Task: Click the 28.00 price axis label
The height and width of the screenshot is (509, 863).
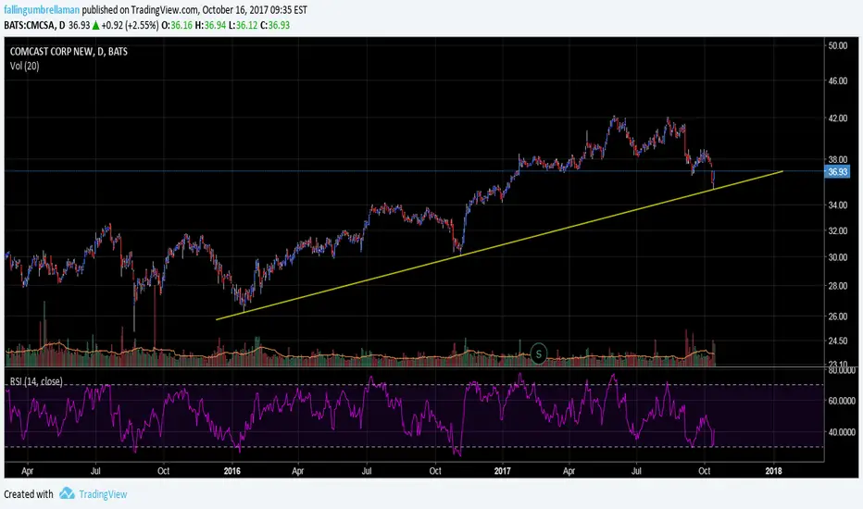Action: pyautogui.click(x=838, y=286)
